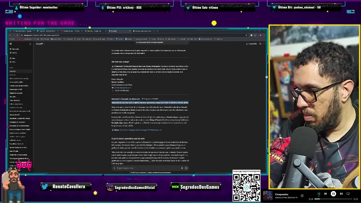This screenshot has height=203, width=361.
Task: Open 'Gravar cena no OBS' chat
Action: point(16,89)
